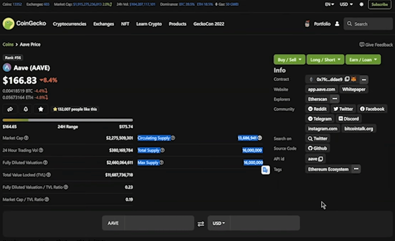The width and height of the screenshot is (395, 241).
Task: Click the CoinGecko logo icon
Action: pyautogui.click(x=8, y=24)
